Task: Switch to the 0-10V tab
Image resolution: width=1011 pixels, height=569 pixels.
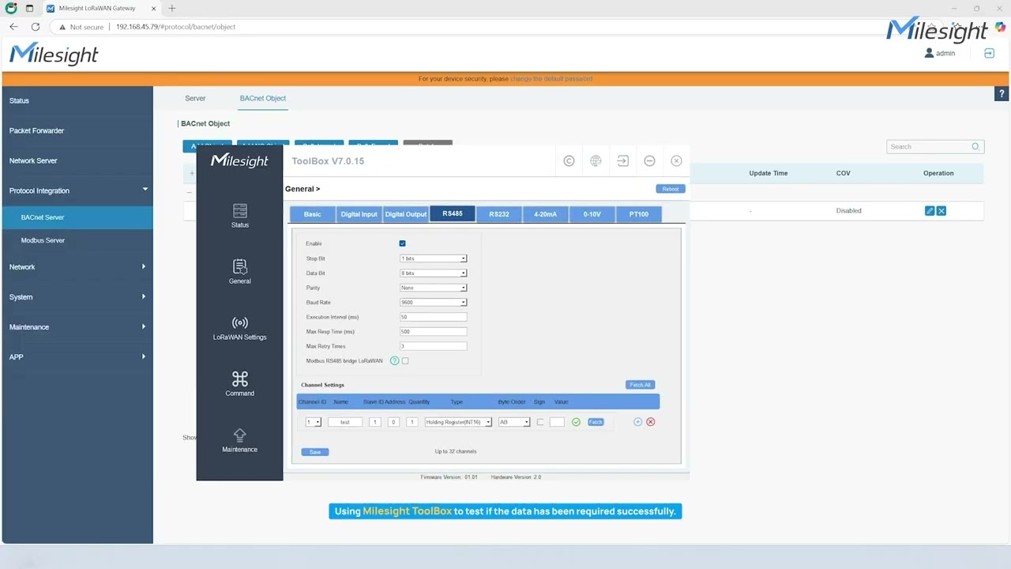Action: [x=592, y=214]
